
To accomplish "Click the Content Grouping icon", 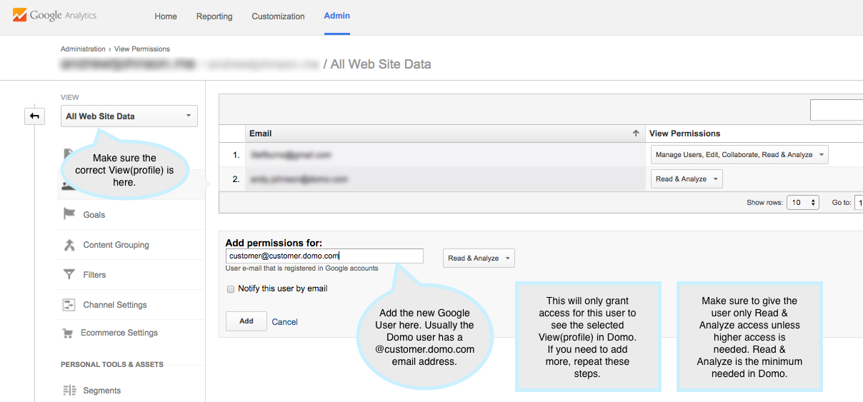I will pyautogui.click(x=69, y=245).
